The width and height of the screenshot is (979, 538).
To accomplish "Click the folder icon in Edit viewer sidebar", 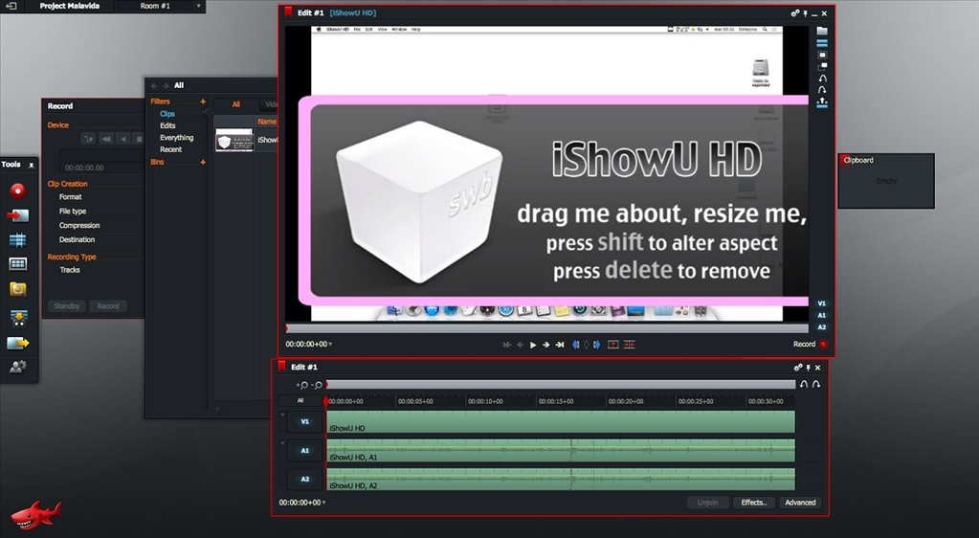I will pos(822,31).
